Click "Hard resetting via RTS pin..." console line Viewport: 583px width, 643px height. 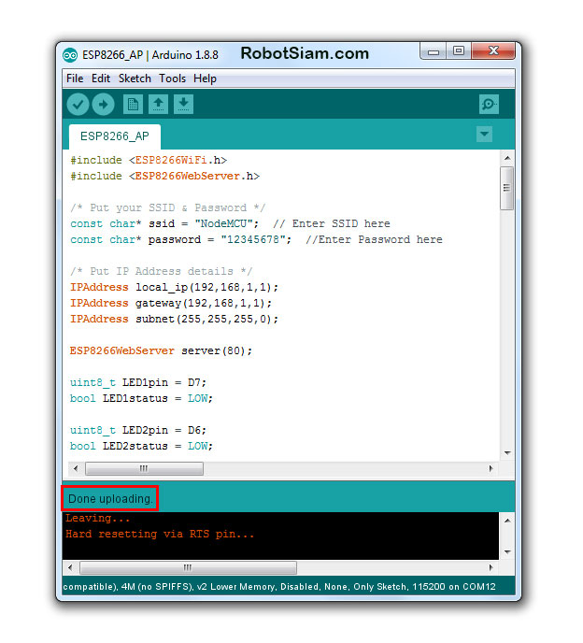click(x=160, y=534)
